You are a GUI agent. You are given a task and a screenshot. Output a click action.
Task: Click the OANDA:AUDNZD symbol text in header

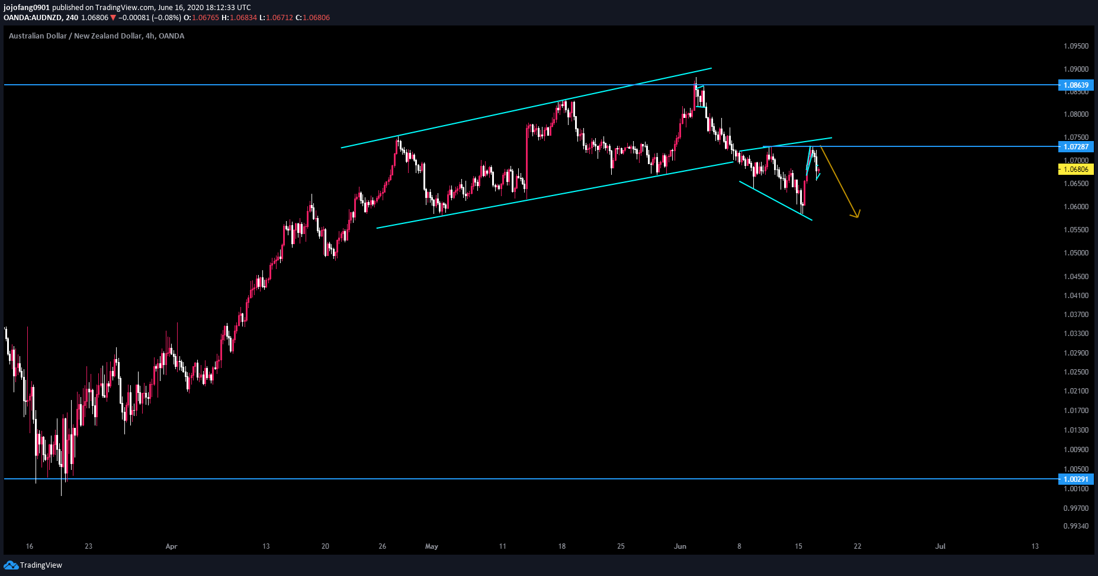click(33, 17)
